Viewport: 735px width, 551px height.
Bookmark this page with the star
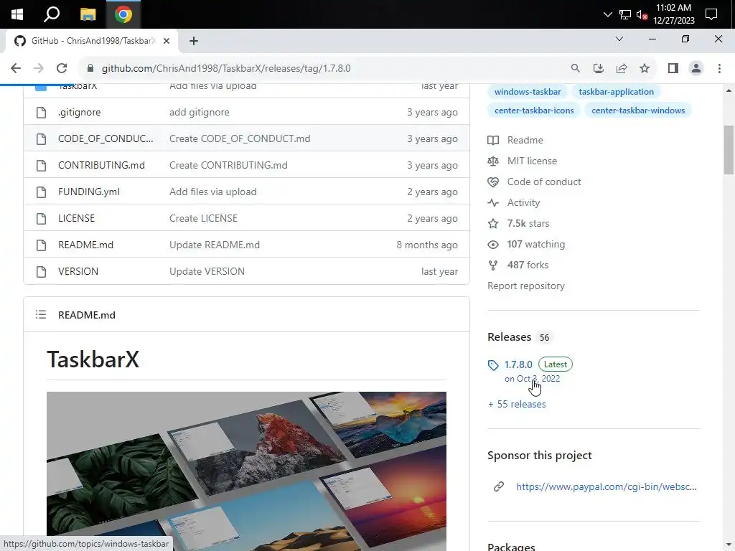pyautogui.click(x=645, y=68)
